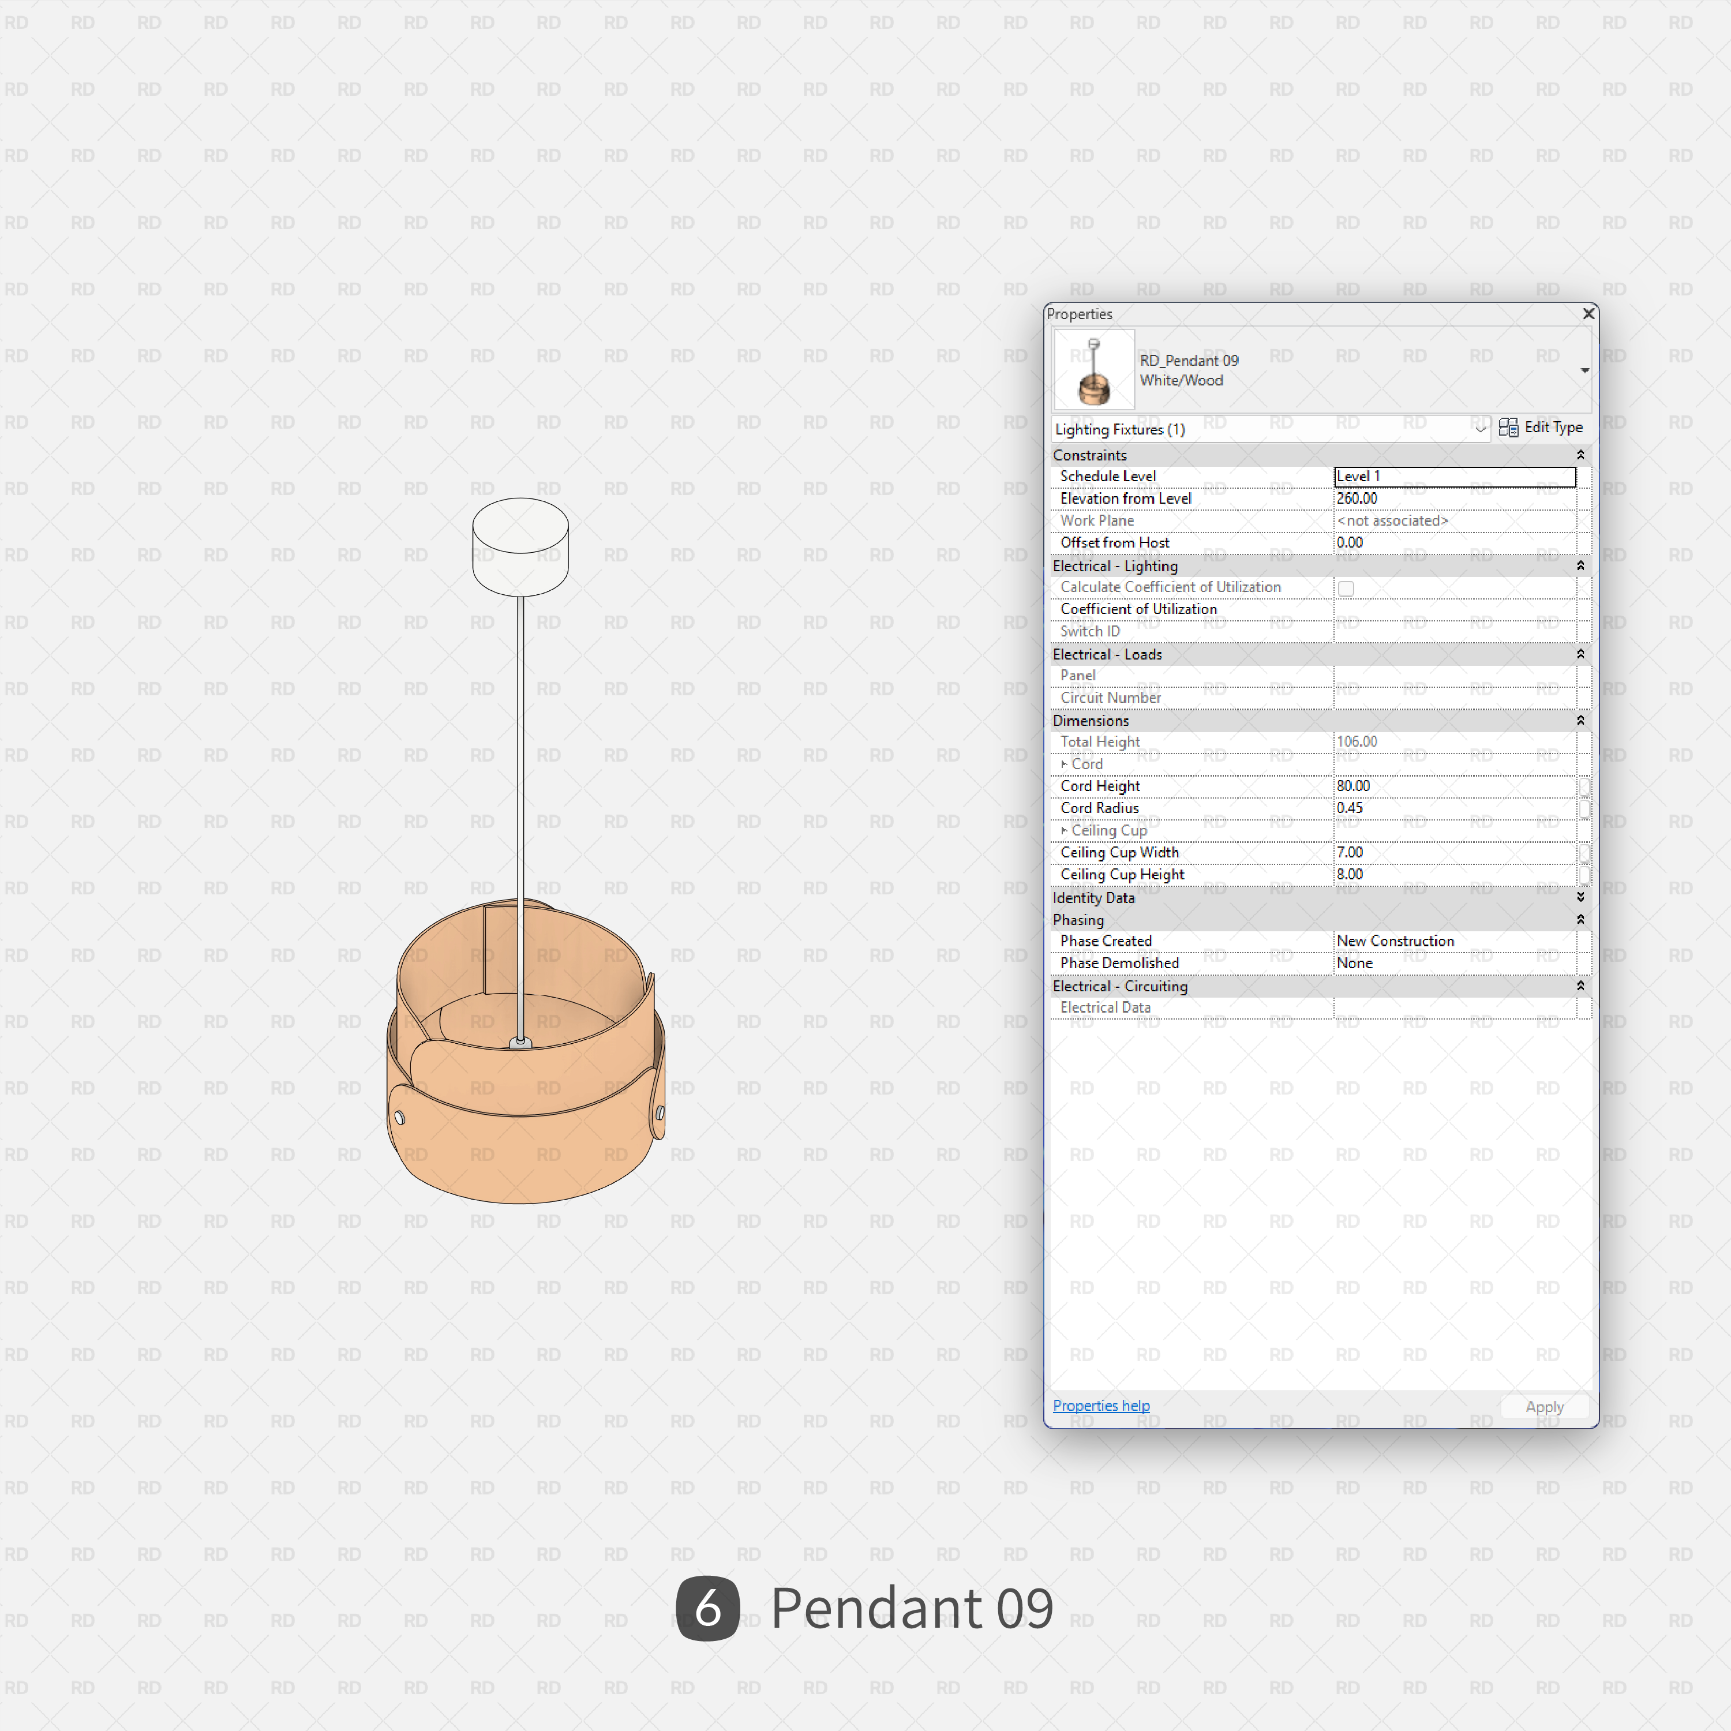Screen dimensions: 1731x1731
Task: Collapse the Constraints section
Action: 1580,454
